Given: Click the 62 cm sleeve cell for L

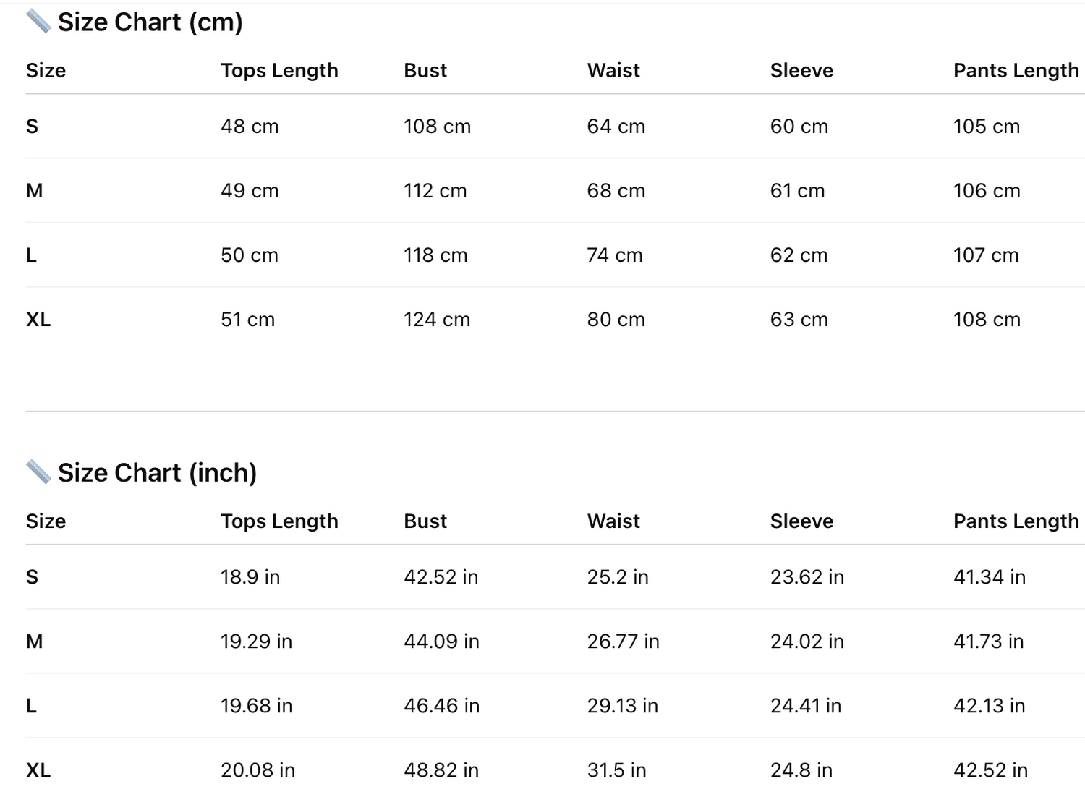Looking at the screenshot, I should click(x=799, y=255).
